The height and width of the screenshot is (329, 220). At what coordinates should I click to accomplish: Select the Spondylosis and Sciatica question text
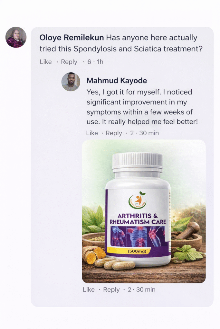tap(121, 43)
